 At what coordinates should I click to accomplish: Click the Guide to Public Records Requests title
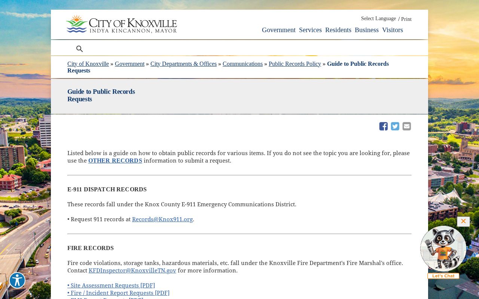(x=101, y=95)
